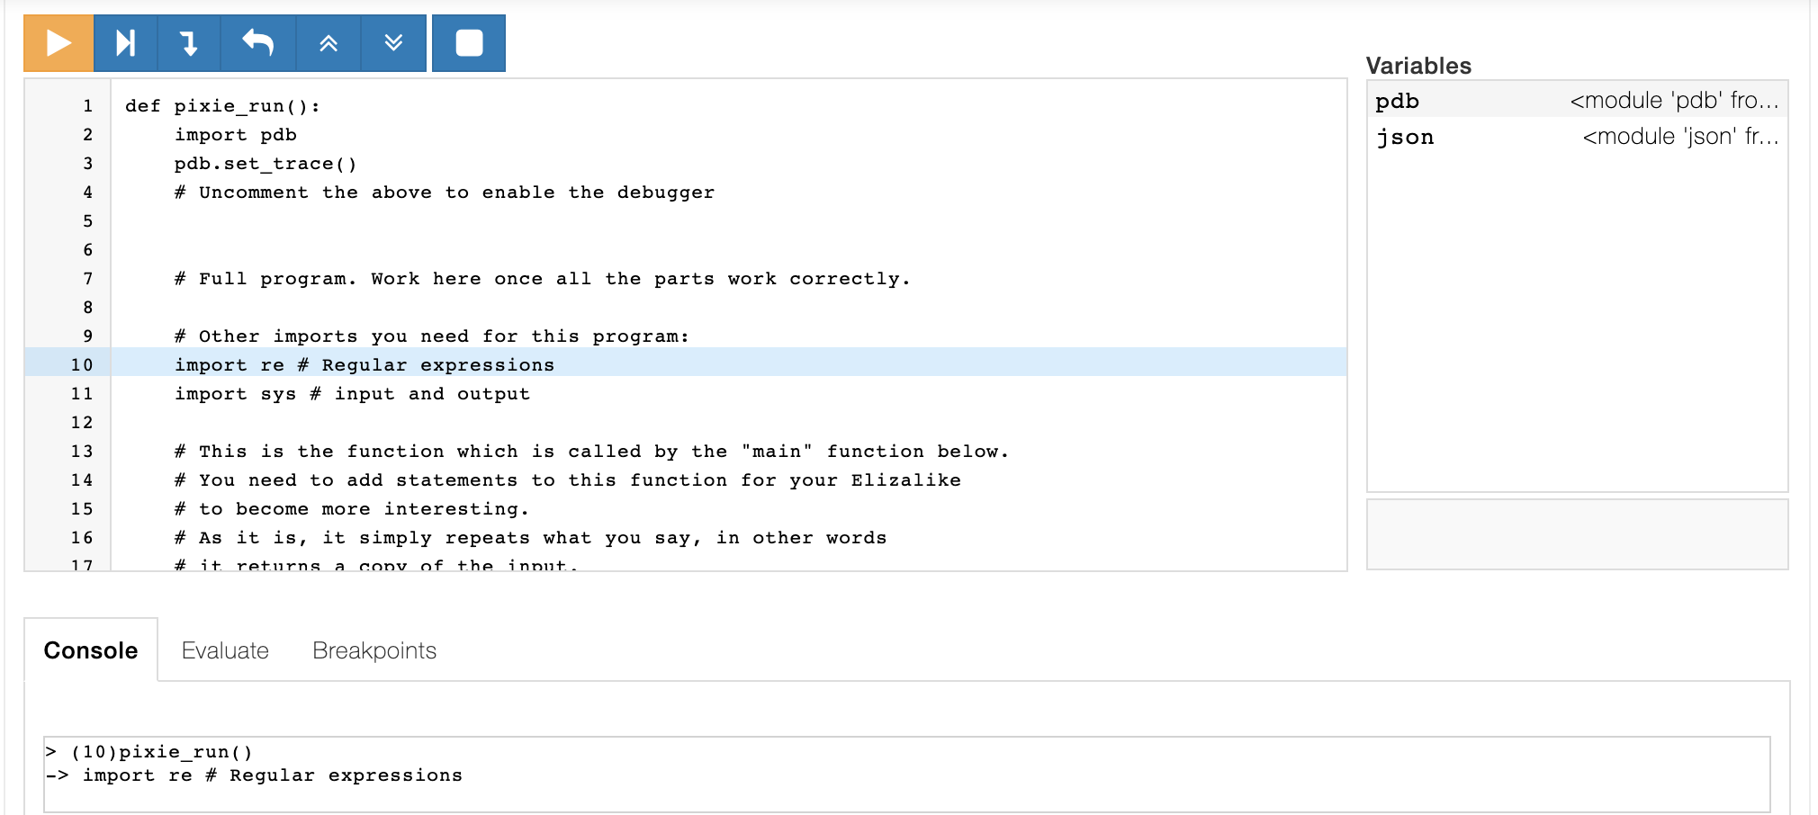Screen dimensions: 1818x815
Task: Select the highlighted 'import re' line
Action: click(x=364, y=364)
